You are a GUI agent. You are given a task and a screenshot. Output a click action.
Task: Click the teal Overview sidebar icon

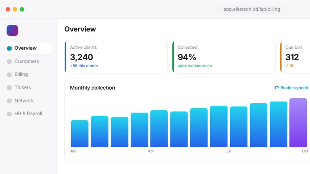coord(9,48)
